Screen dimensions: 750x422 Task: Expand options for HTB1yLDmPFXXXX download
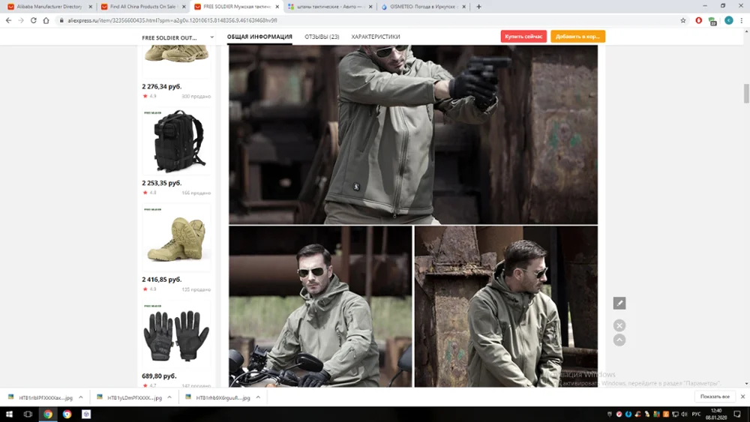(x=169, y=397)
